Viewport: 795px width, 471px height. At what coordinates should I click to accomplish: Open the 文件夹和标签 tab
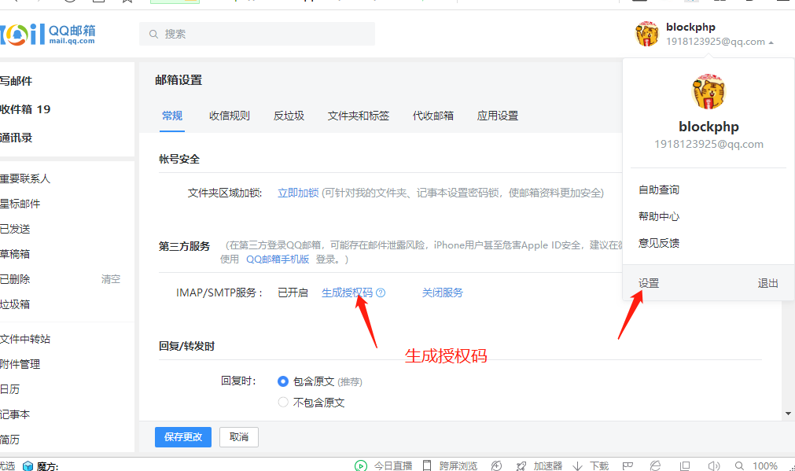click(x=358, y=116)
